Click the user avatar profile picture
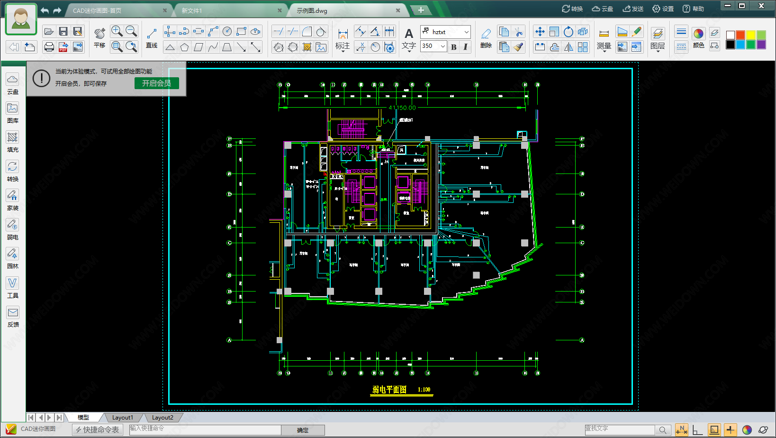This screenshot has width=776, height=438. coord(21,19)
